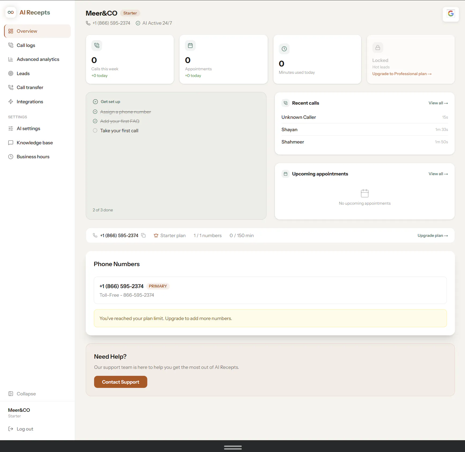Screen dimensions: 465x452
Task: Click the phone icon in the plan summary bar
Action: (x=95, y=235)
